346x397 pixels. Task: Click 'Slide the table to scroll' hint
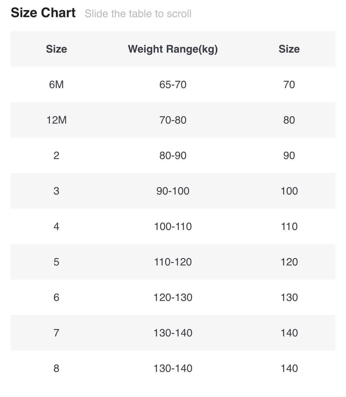click(x=138, y=14)
